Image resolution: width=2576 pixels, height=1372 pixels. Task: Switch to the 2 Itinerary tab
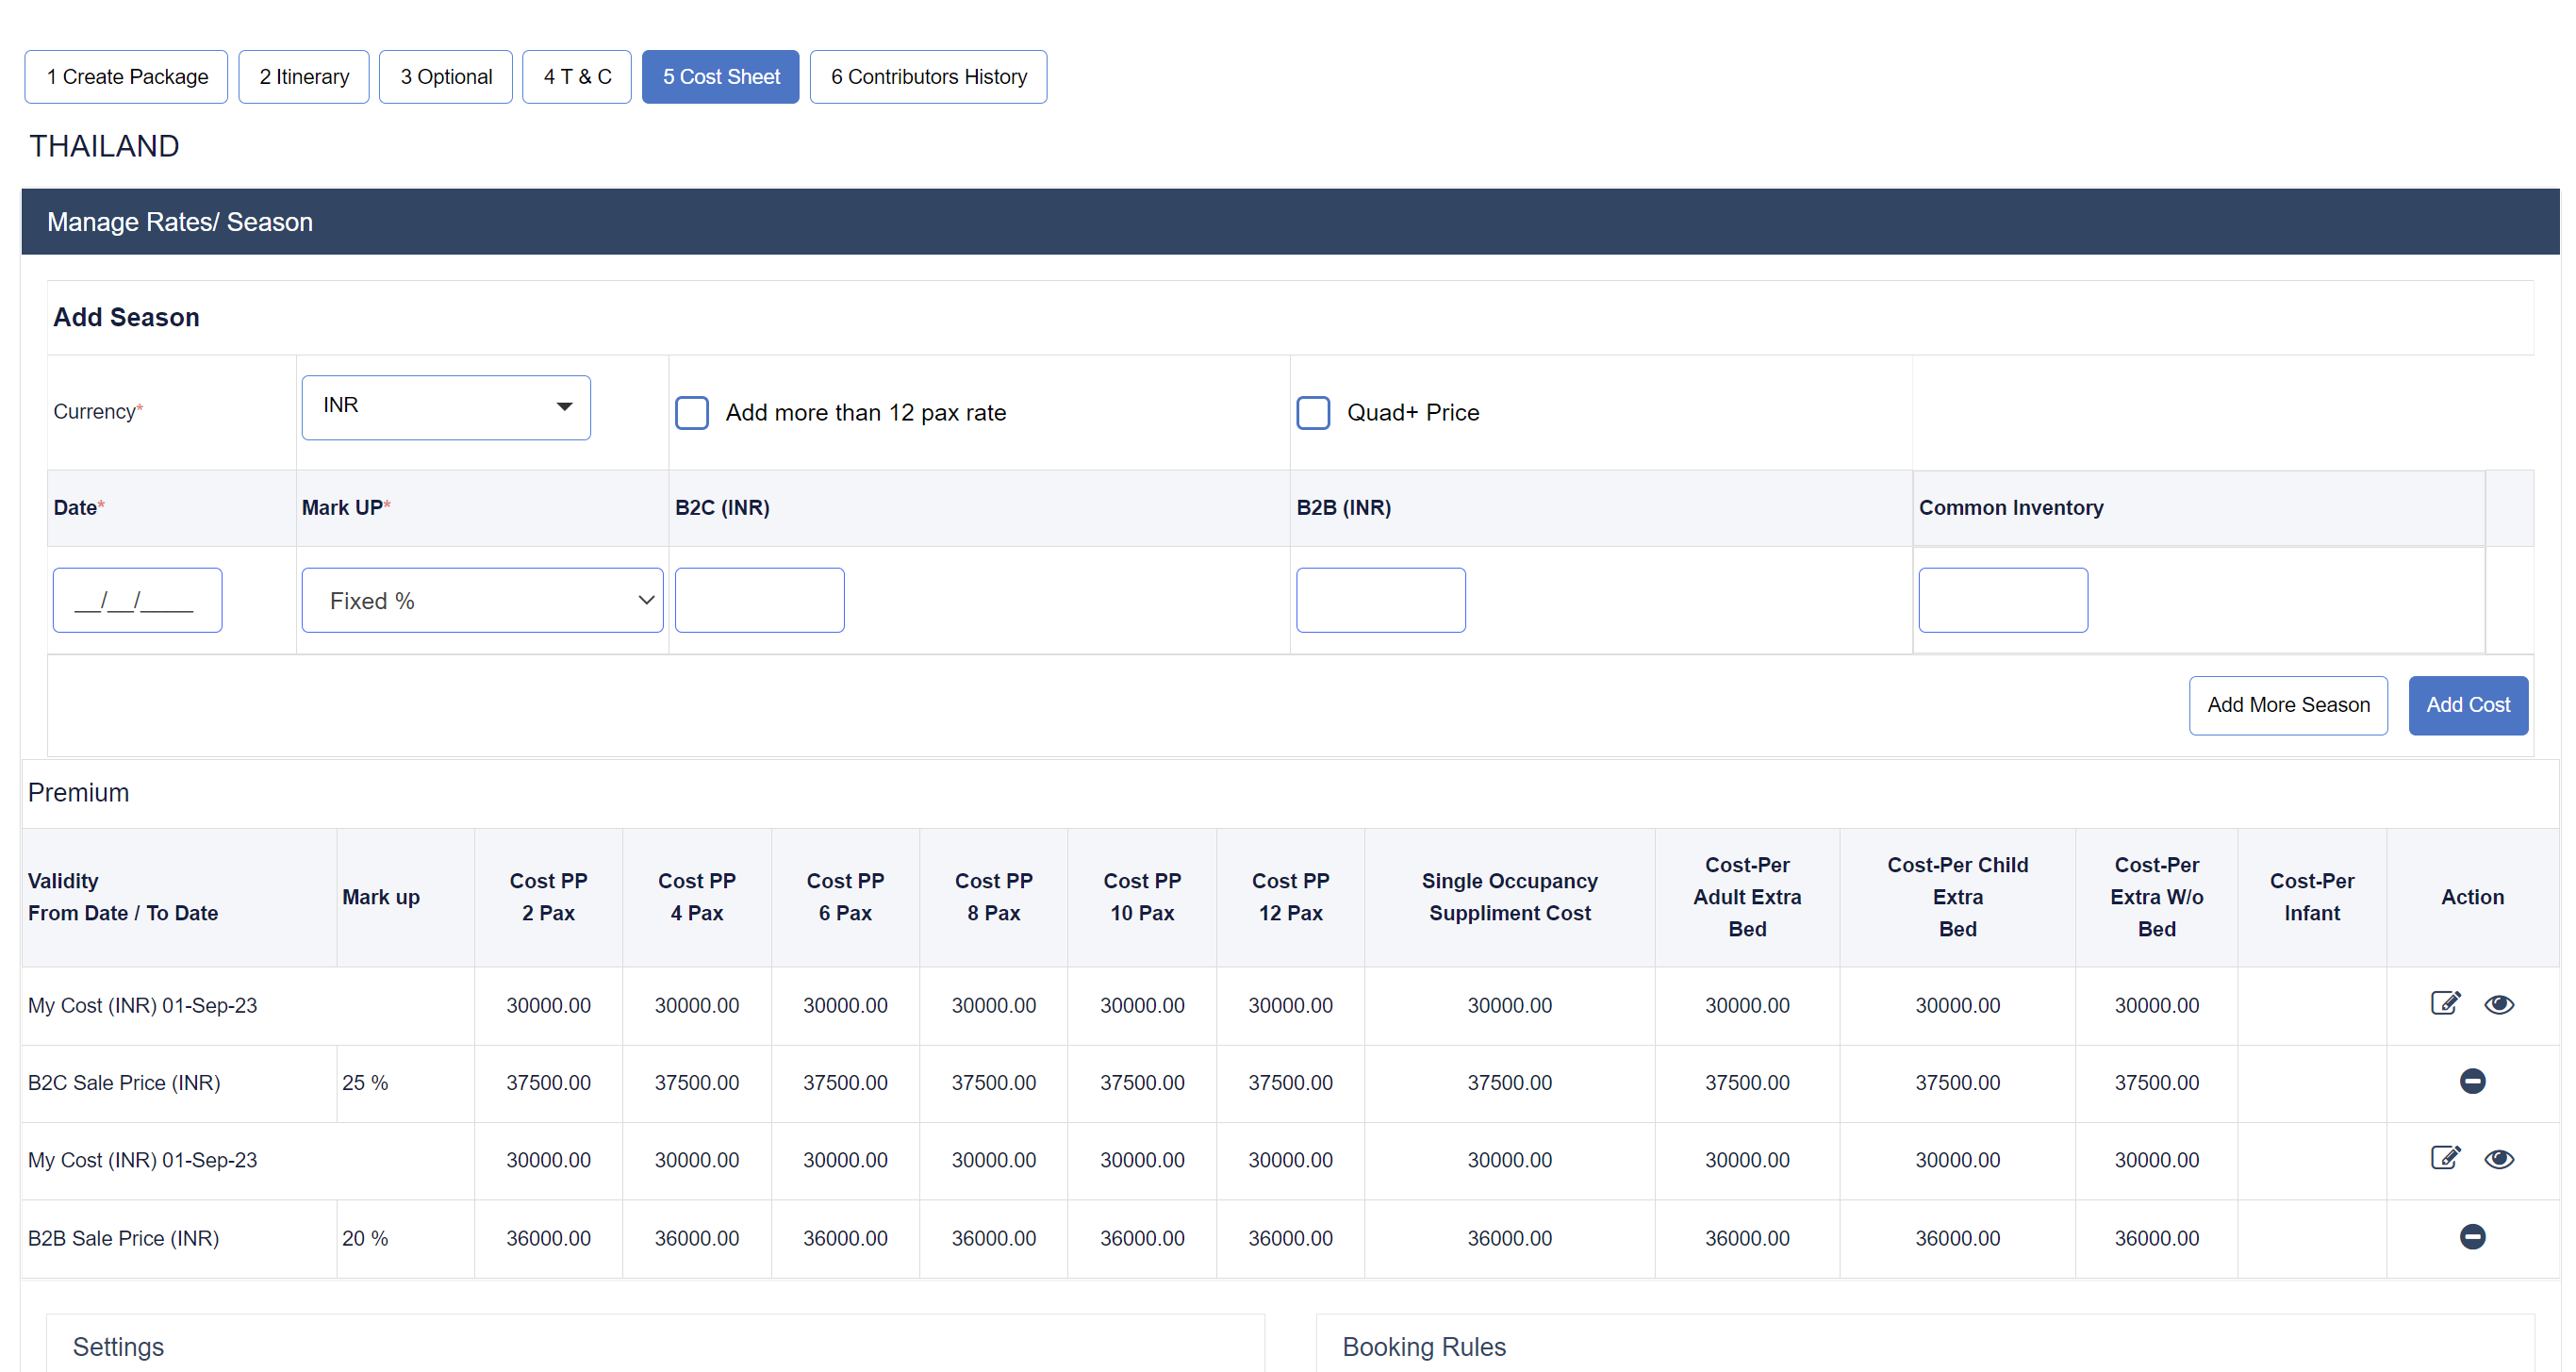[304, 77]
